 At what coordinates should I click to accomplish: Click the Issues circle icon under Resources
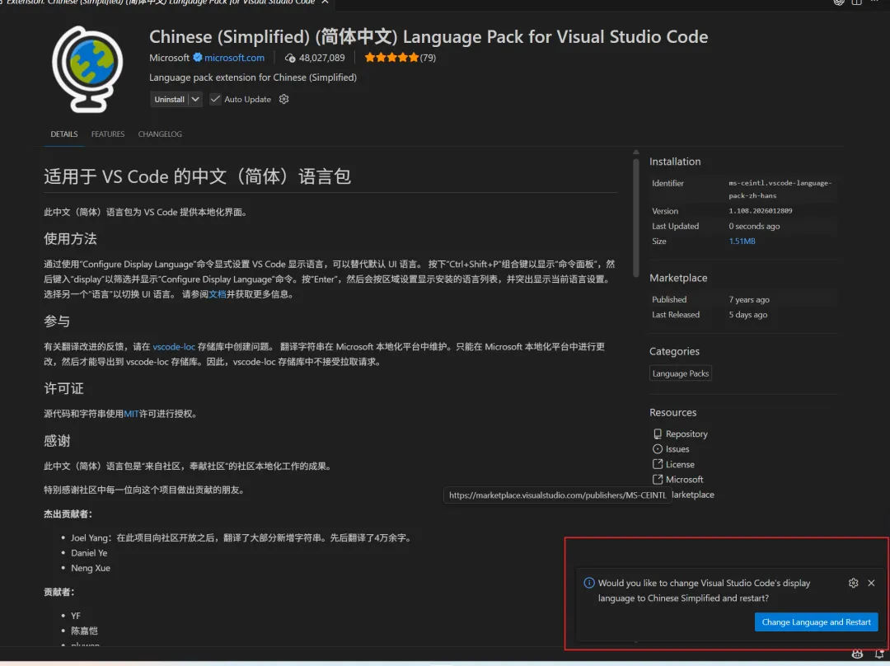[x=658, y=449]
